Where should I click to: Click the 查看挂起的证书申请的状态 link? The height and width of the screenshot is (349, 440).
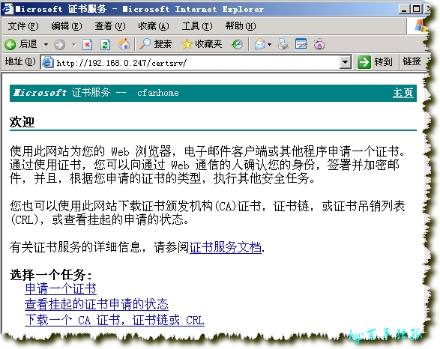coord(97,304)
